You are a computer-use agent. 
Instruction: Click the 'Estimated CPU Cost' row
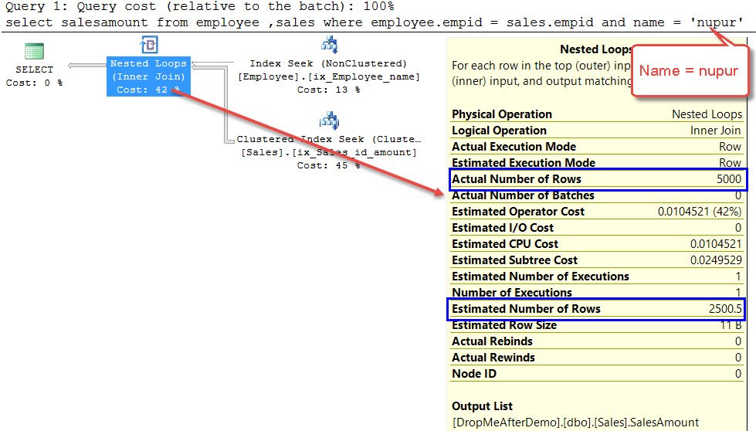click(x=597, y=244)
